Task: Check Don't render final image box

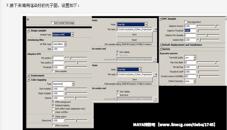Action: tap(52, 23)
